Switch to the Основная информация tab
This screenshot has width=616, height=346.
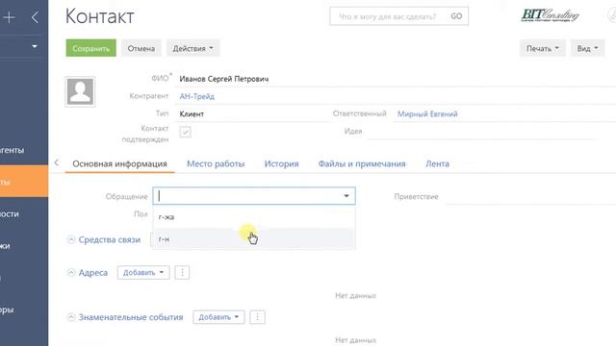(119, 164)
